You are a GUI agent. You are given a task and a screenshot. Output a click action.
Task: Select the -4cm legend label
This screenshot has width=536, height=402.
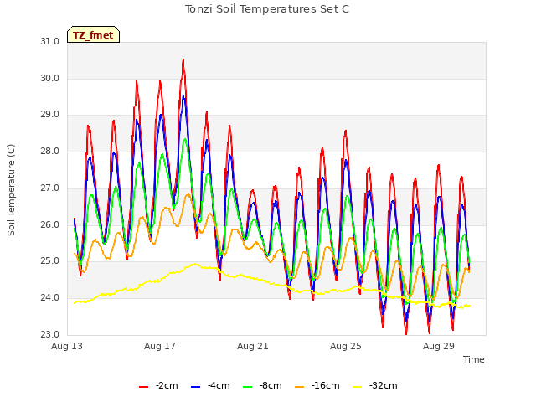point(219,385)
